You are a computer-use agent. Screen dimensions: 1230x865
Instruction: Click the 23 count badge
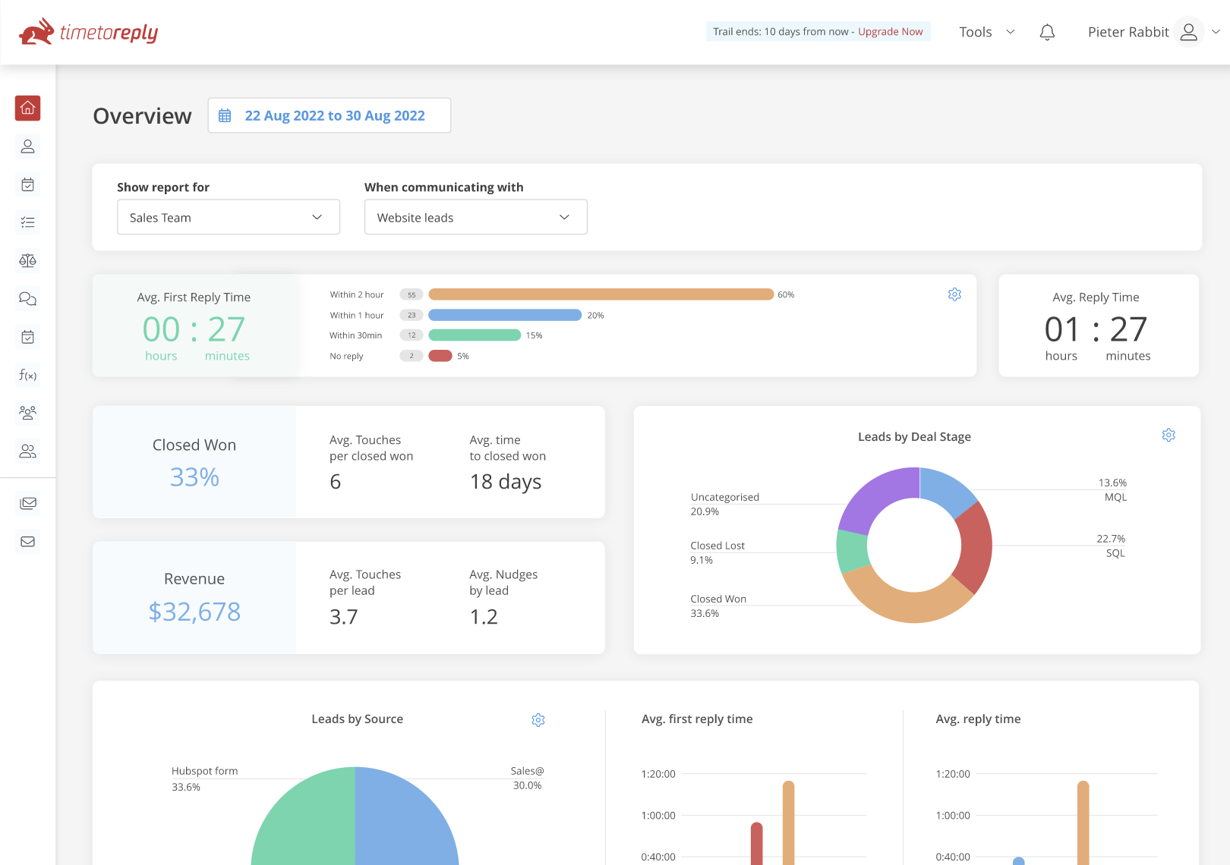click(412, 315)
